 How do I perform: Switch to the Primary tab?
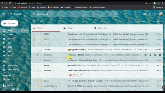click(x=46, y=28)
